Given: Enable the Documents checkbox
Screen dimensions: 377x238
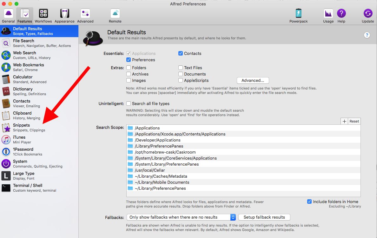Looking at the screenshot, I should [181, 74].
